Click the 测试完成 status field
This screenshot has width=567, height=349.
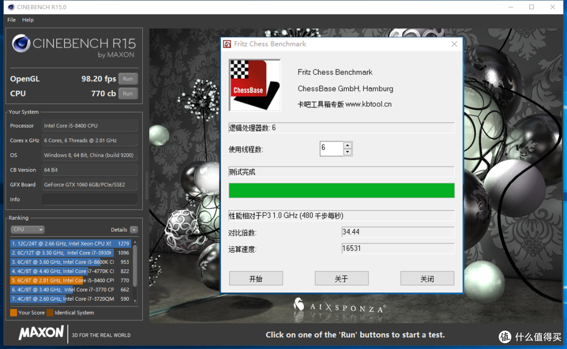tap(341, 172)
